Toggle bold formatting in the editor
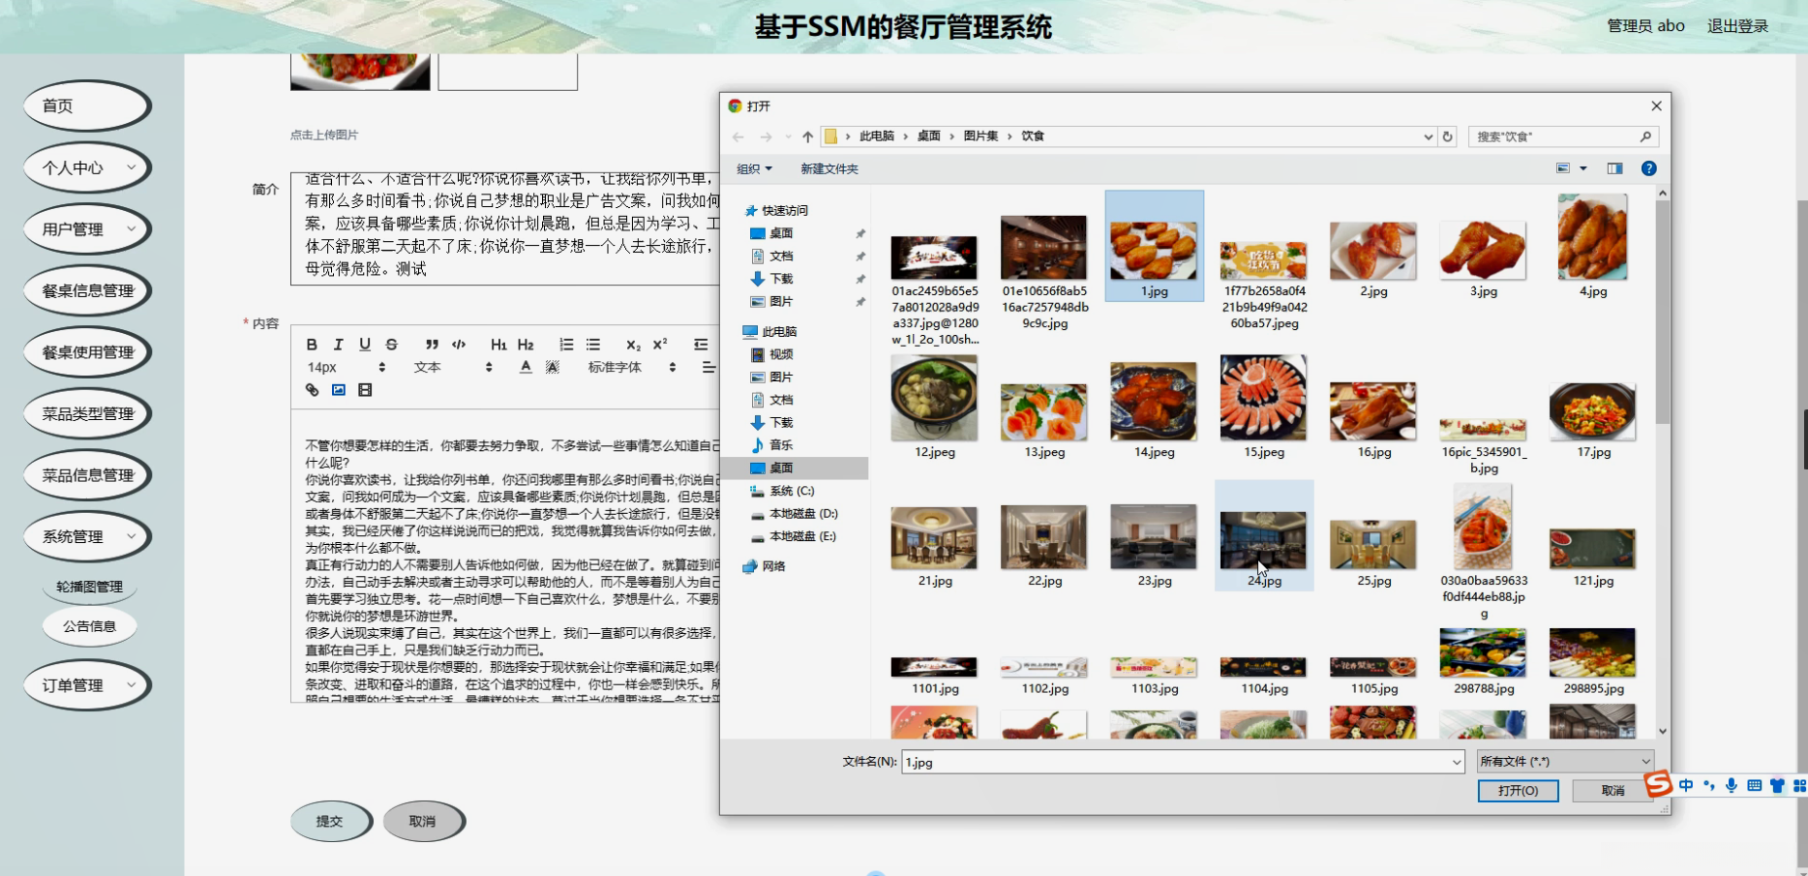 click(x=312, y=345)
